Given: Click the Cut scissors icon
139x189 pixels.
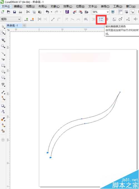Looking at the screenshot, I should click(28, 12).
